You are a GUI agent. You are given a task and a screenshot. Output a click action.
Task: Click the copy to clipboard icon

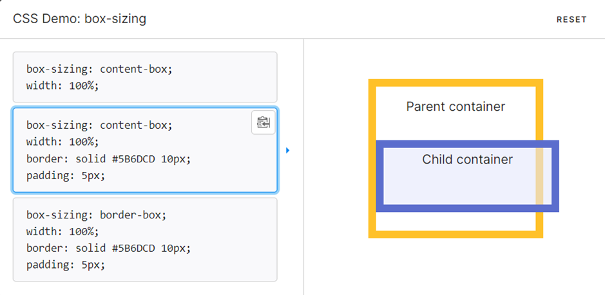point(263,122)
